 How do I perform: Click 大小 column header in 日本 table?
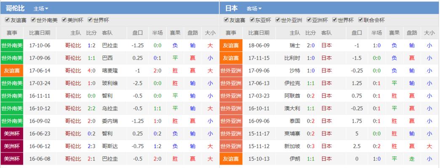[x=429, y=33]
